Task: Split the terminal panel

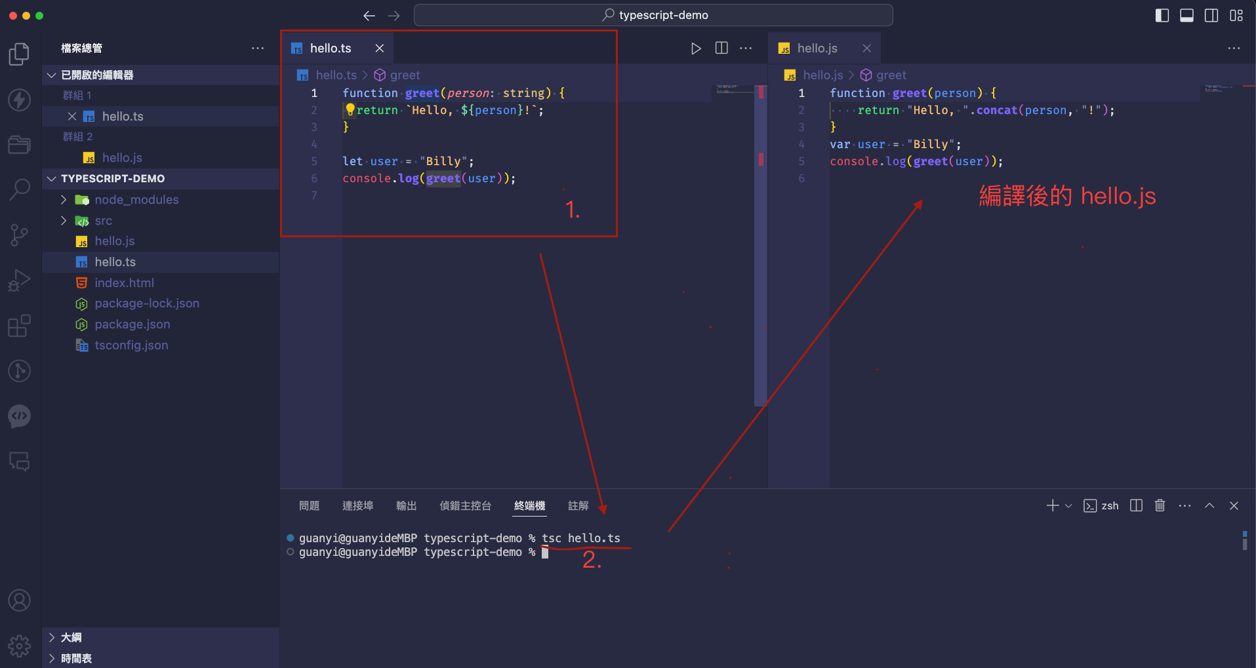Action: 1136,505
